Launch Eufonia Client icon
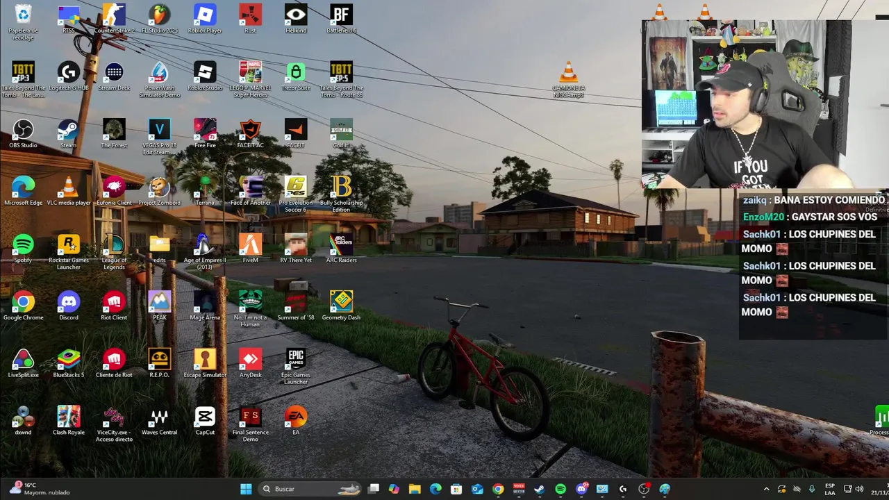Image resolution: width=889 pixels, height=500 pixels. click(x=114, y=192)
